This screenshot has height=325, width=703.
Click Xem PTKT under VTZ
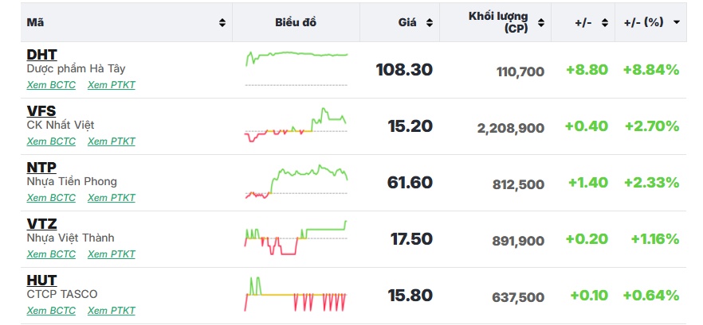112,254
